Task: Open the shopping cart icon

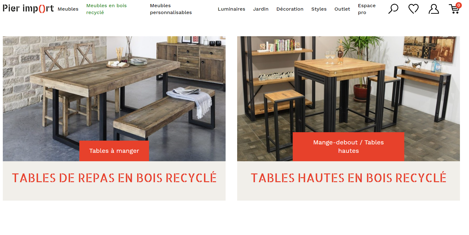Action: coord(455,8)
